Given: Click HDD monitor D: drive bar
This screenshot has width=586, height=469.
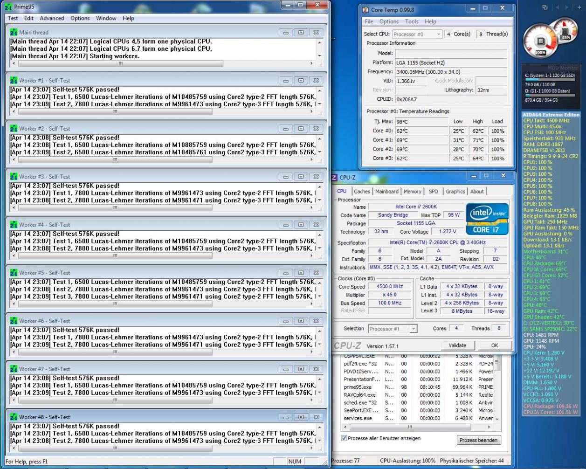Looking at the screenshot, I should (x=550, y=95).
